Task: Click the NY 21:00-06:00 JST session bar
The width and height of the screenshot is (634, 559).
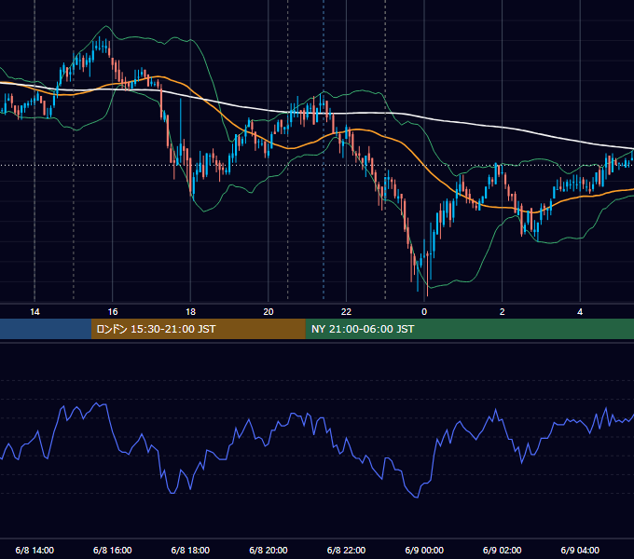Action: click(x=469, y=329)
